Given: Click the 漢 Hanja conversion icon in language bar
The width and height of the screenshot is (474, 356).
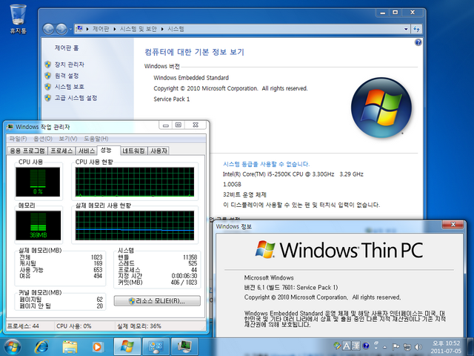Looking at the screenshot, I should coord(355,346).
